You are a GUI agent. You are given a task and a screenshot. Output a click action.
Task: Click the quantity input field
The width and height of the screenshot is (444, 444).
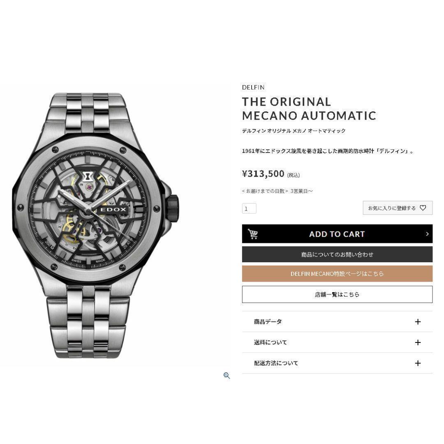pyautogui.click(x=249, y=208)
